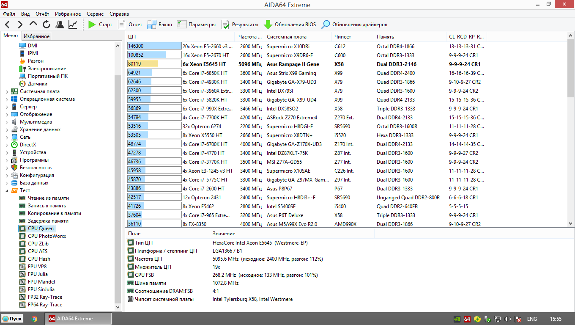Select Безопасность in the menu tree
575x325 pixels.
point(36,168)
